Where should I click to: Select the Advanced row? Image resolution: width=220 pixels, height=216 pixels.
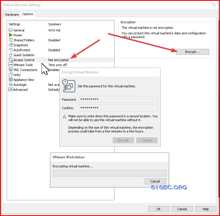(34, 90)
